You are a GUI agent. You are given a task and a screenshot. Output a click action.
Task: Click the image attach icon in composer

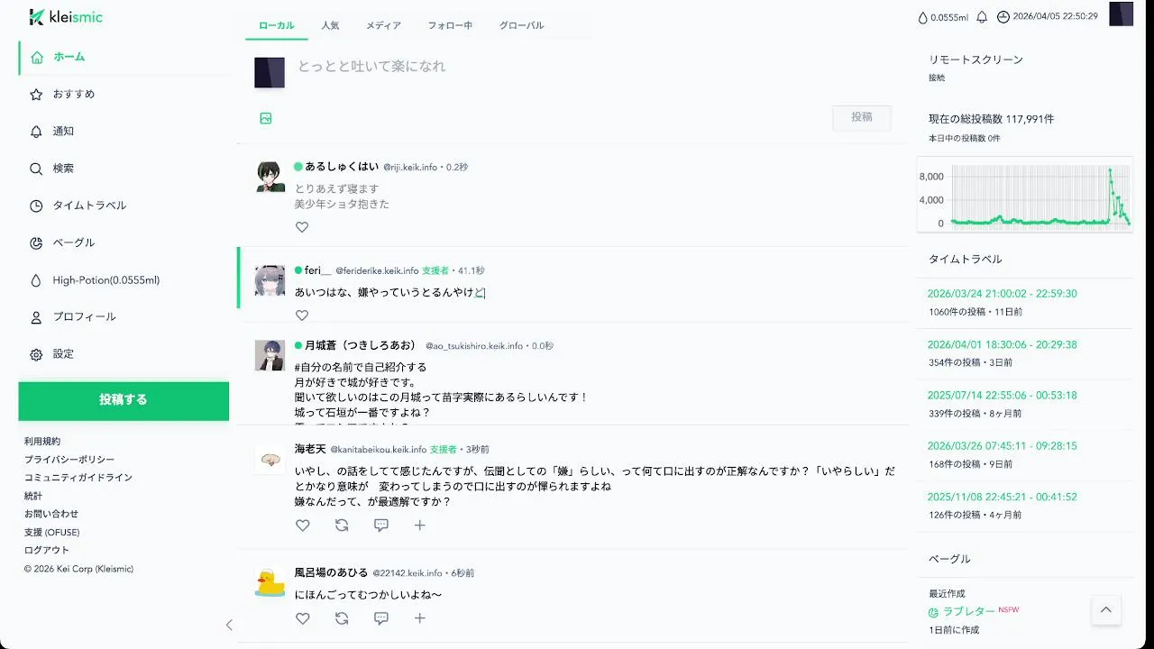(266, 118)
